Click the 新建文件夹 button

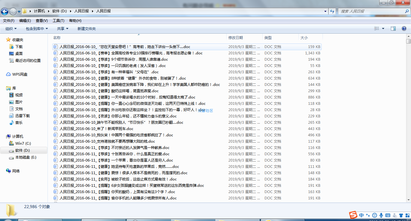pyautogui.click(x=86, y=29)
